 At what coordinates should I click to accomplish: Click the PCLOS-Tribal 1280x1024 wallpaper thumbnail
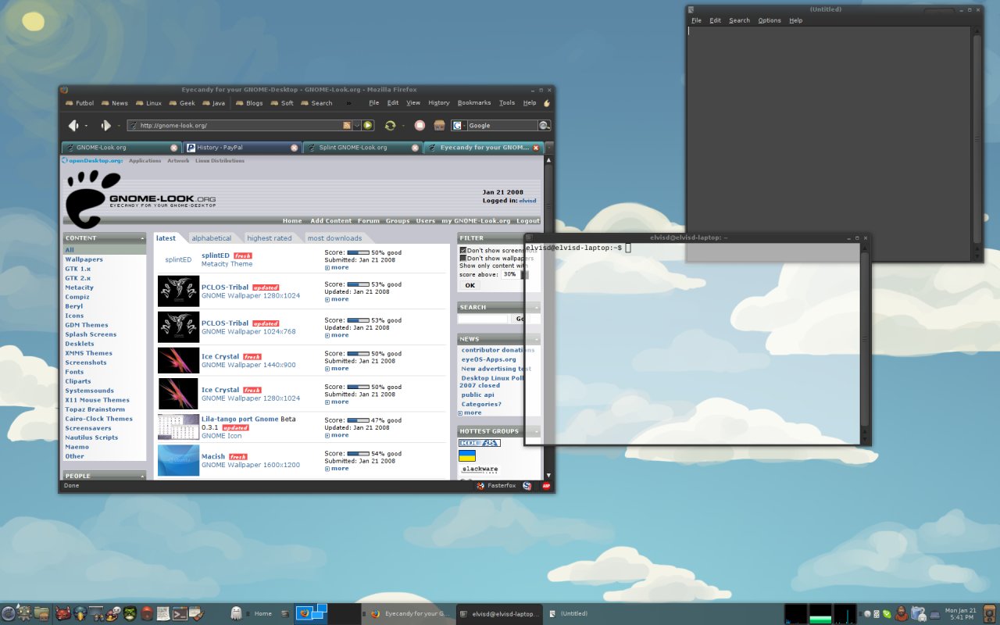pos(178,291)
